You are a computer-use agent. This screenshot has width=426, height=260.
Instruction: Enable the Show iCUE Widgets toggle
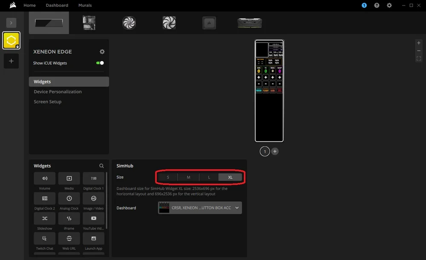click(100, 62)
